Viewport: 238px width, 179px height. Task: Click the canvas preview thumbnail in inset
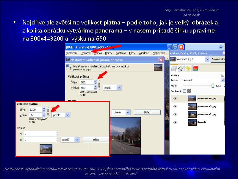(x=46, y=149)
